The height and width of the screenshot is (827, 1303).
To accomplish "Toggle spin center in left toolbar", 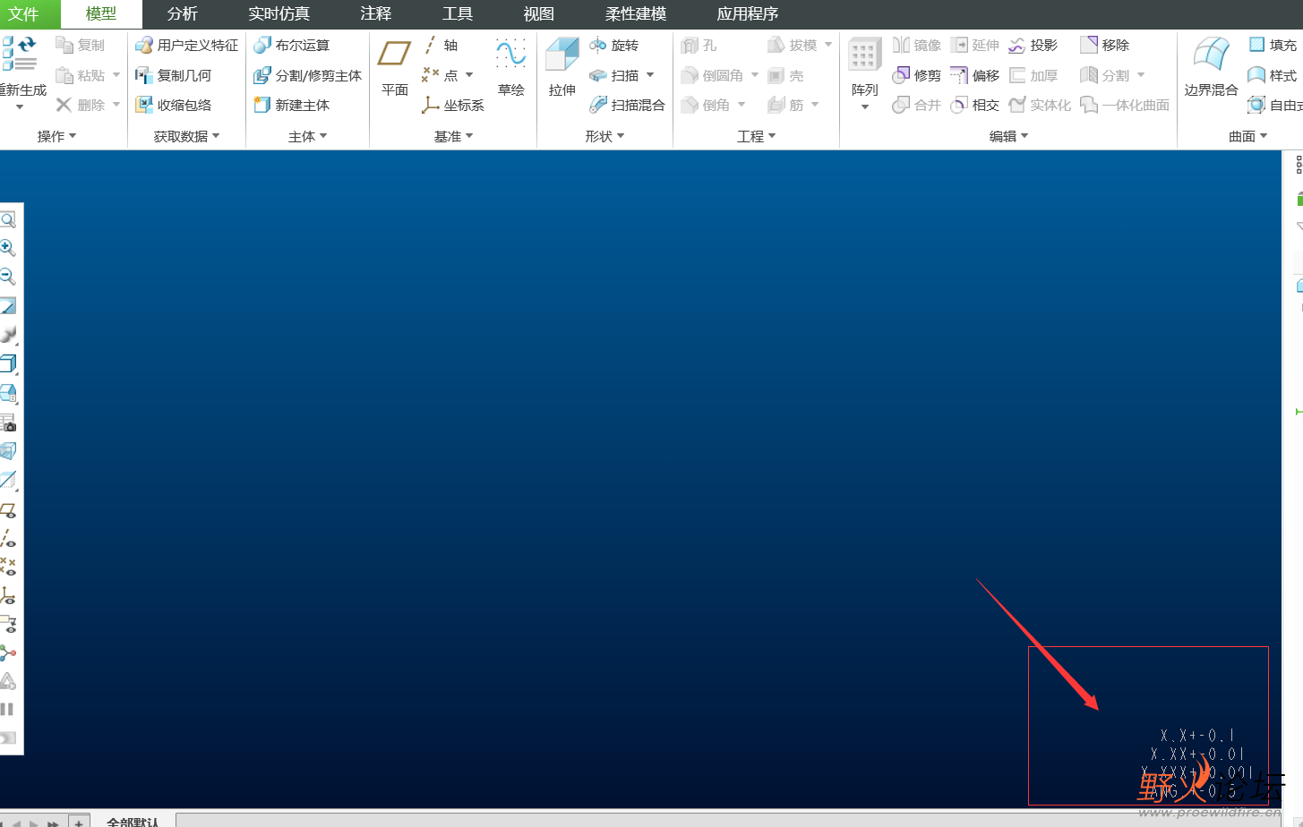I will (8, 652).
